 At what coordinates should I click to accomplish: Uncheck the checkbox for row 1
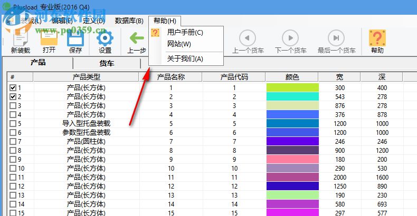tap(13, 87)
